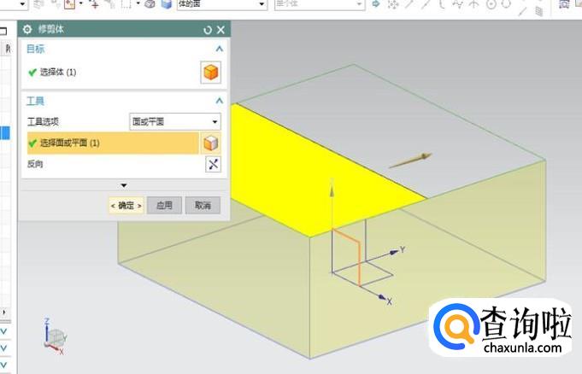Click the small arrow on left panel scrollbar
Image resolution: width=582 pixels, height=374 pixels.
(x=4, y=312)
